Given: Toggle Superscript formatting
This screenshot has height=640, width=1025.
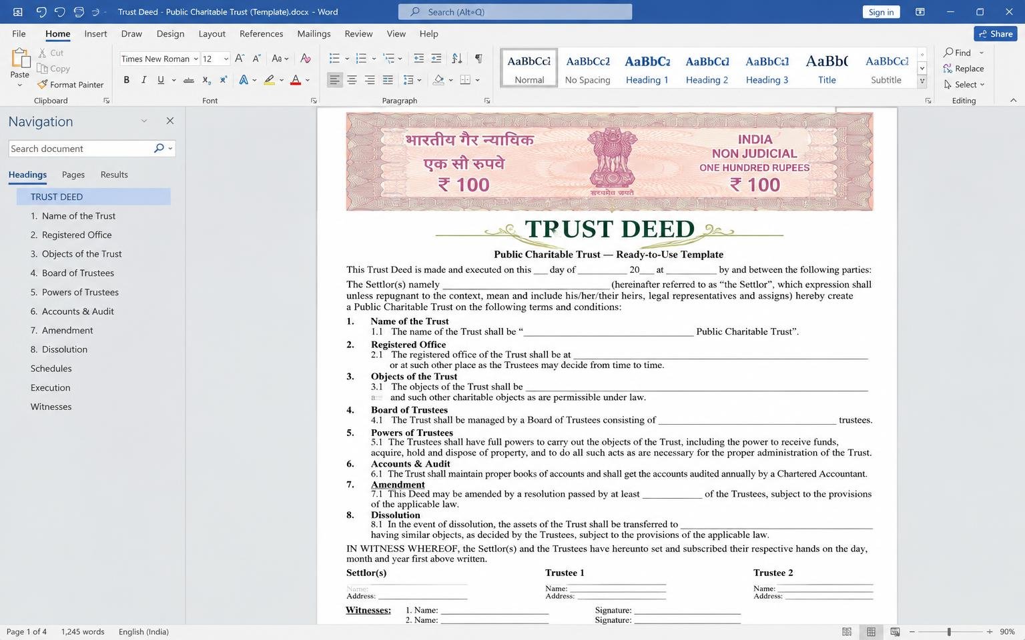Looking at the screenshot, I should point(224,80).
